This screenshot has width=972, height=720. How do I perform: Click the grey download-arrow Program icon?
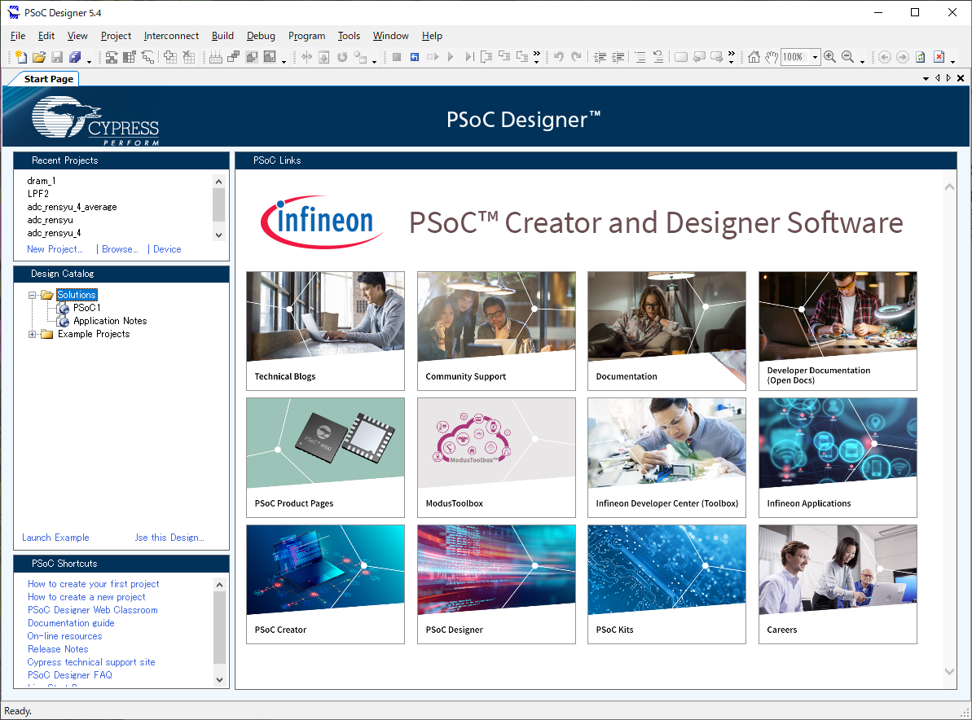[x=324, y=57]
